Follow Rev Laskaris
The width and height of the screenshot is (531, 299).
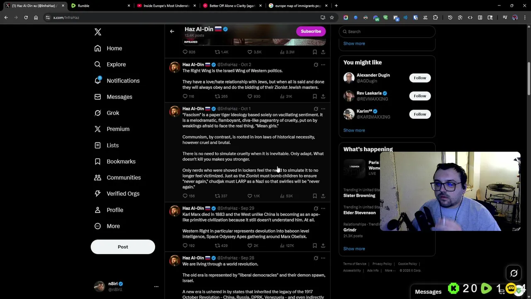click(x=420, y=96)
